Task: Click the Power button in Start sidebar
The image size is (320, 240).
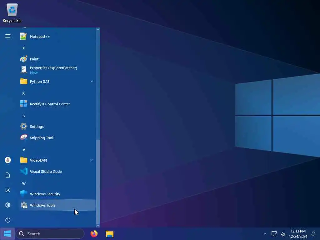Action: [8, 220]
